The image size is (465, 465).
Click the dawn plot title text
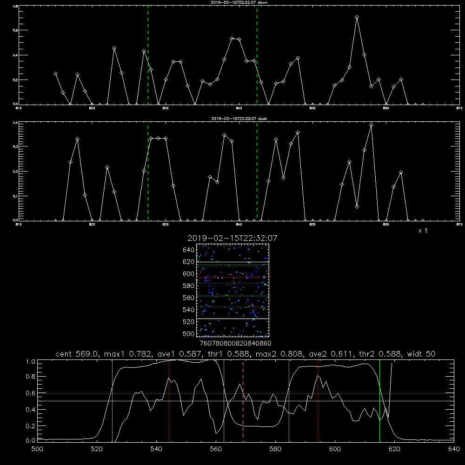click(x=239, y=2)
